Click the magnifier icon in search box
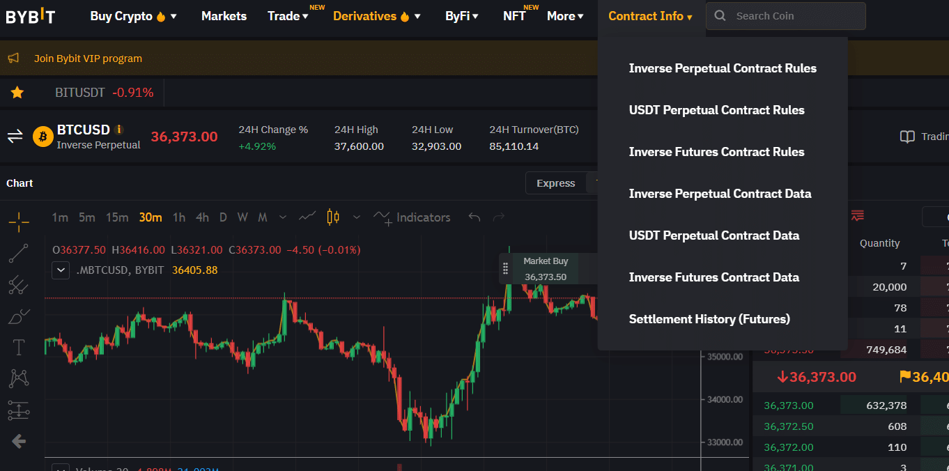This screenshot has width=949, height=471. point(720,16)
